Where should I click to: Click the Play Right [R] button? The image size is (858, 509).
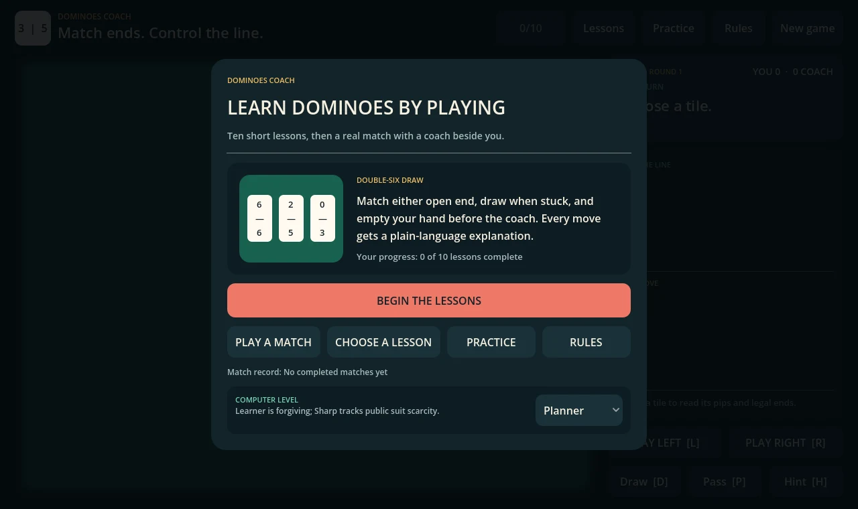tap(786, 443)
